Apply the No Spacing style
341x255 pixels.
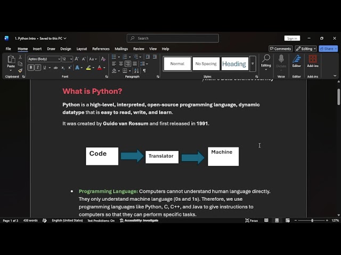point(206,64)
